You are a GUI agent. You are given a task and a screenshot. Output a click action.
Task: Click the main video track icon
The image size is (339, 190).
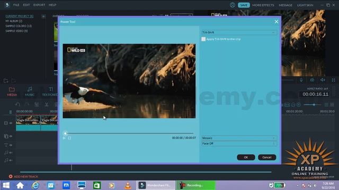coord(6,123)
